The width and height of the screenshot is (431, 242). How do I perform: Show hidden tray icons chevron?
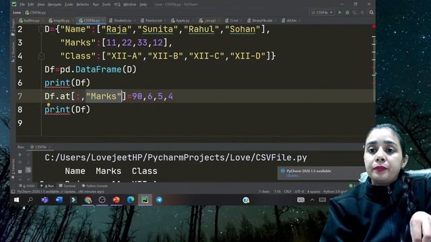click(312, 200)
